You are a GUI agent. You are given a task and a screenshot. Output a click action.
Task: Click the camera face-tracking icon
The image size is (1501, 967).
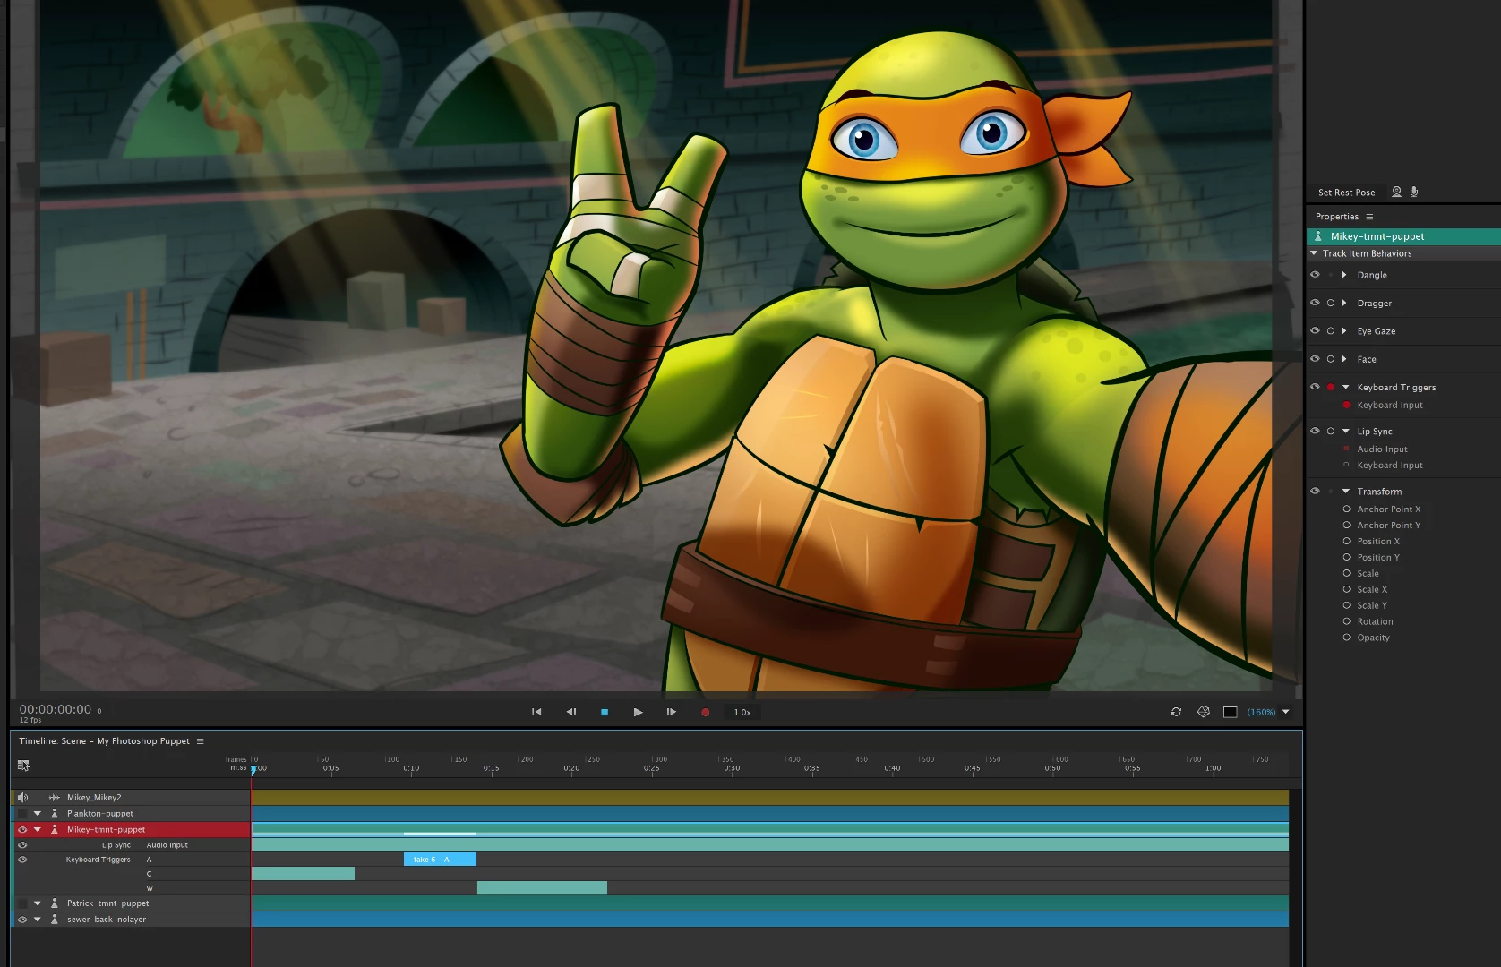tap(1396, 192)
